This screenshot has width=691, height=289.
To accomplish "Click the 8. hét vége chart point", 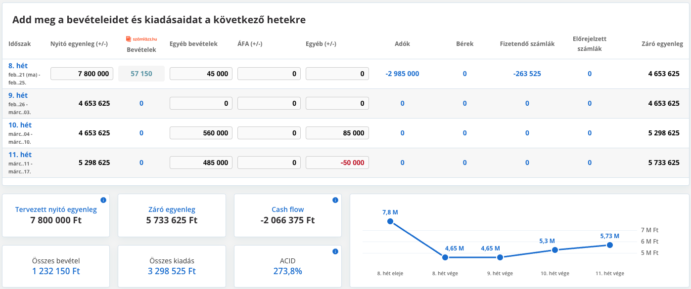I will point(445,257).
